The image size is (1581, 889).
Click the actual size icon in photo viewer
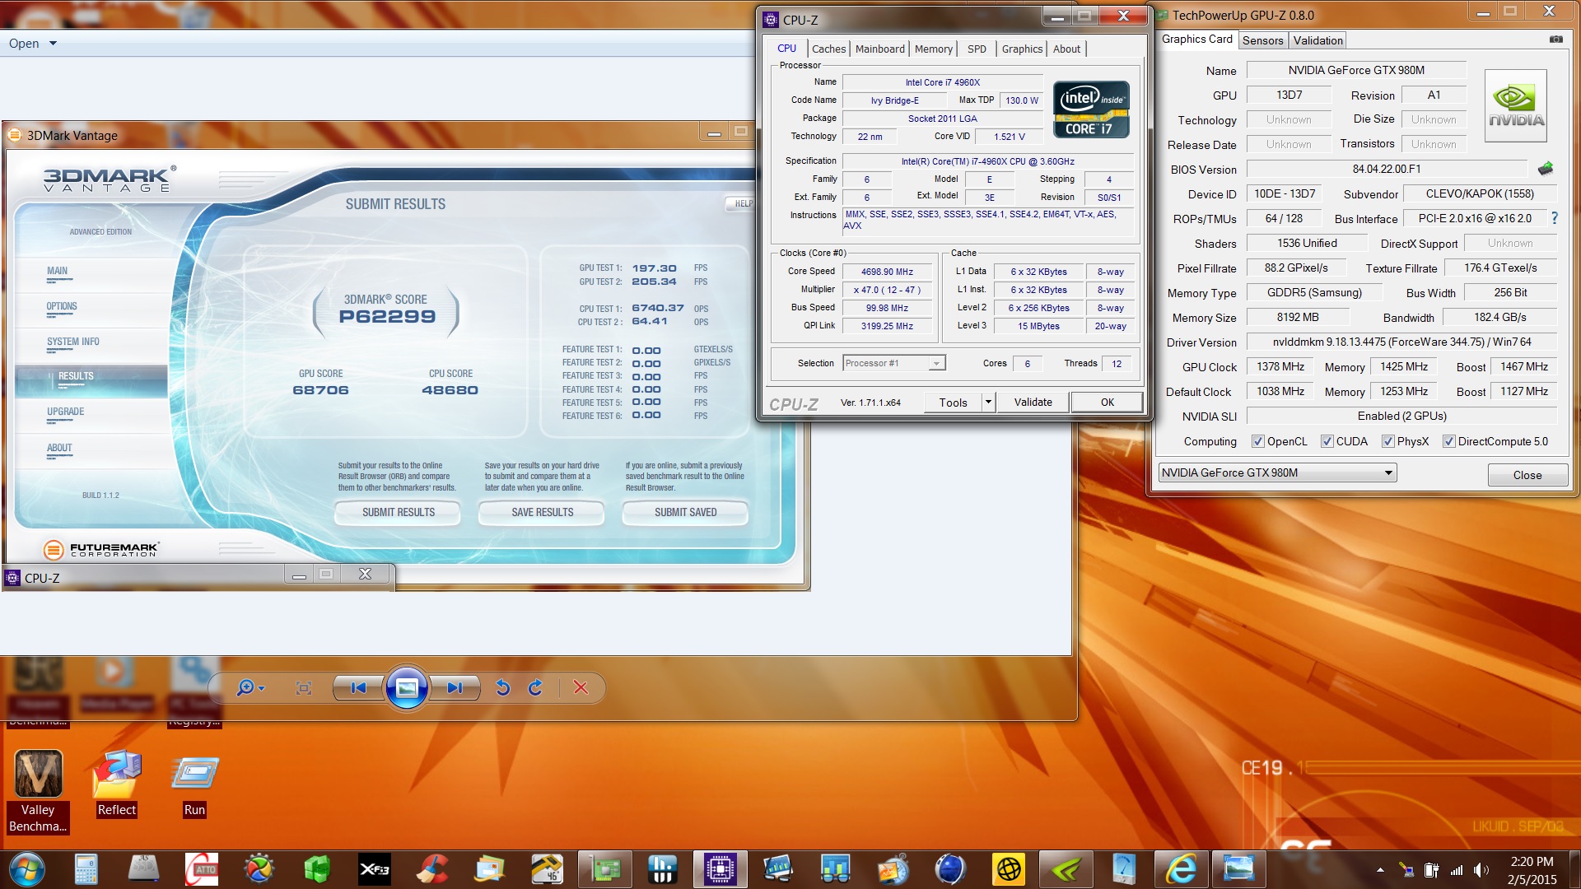pos(304,687)
